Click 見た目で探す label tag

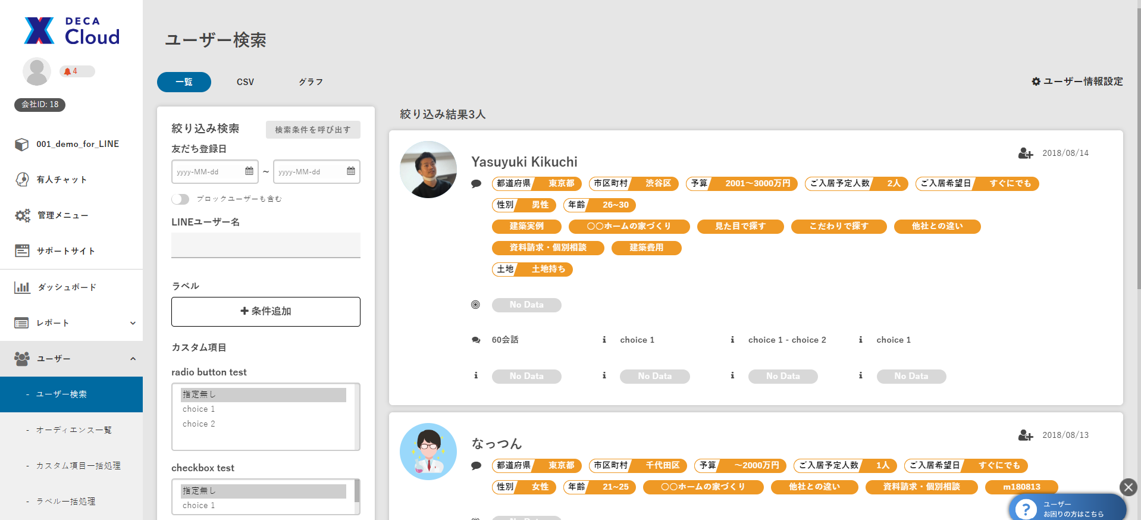740,227
